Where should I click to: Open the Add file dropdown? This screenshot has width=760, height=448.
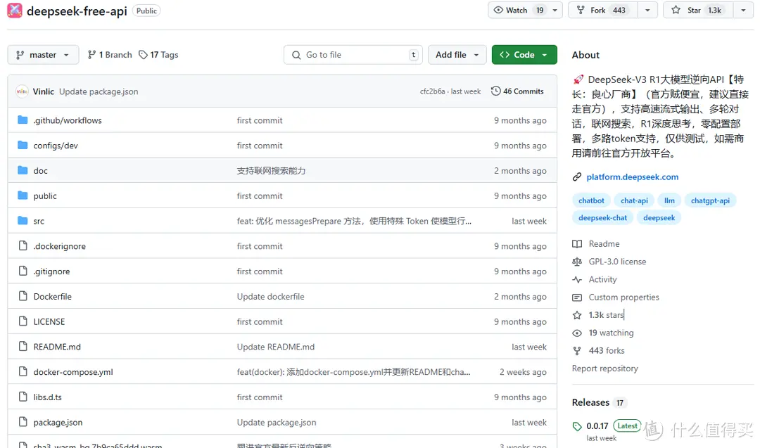tap(457, 54)
